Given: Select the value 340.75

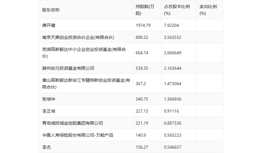Looking at the screenshot, I should click(x=142, y=99).
